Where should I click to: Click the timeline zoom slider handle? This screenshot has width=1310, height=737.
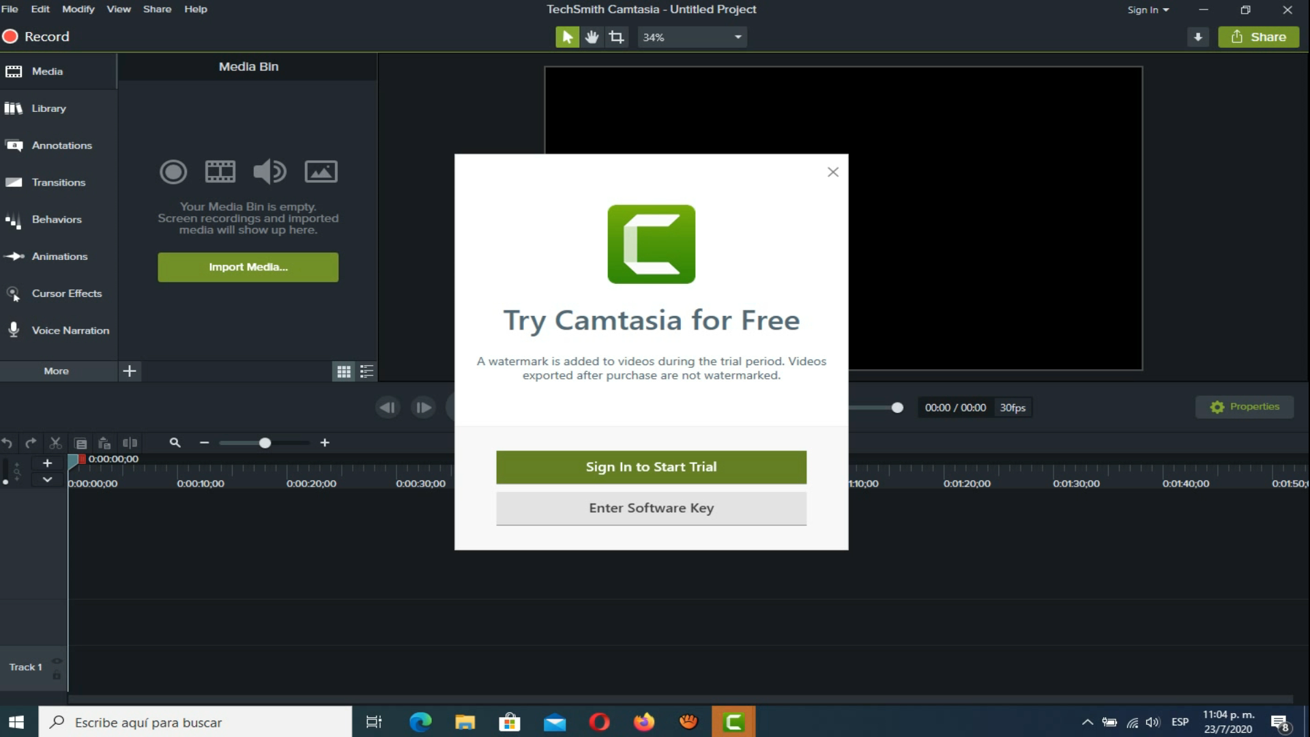coord(265,443)
